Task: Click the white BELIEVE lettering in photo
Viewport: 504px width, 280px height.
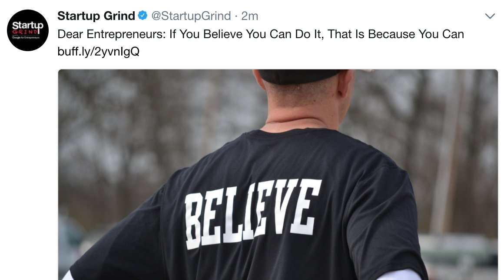Action: pyautogui.click(x=252, y=213)
